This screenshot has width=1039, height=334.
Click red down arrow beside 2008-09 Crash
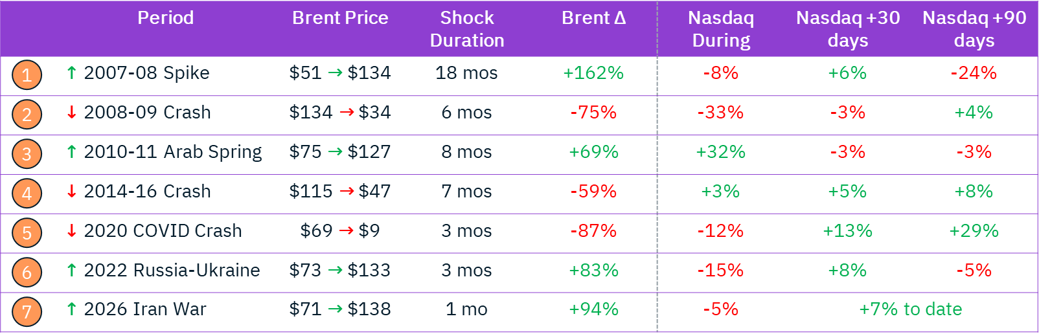72,113
